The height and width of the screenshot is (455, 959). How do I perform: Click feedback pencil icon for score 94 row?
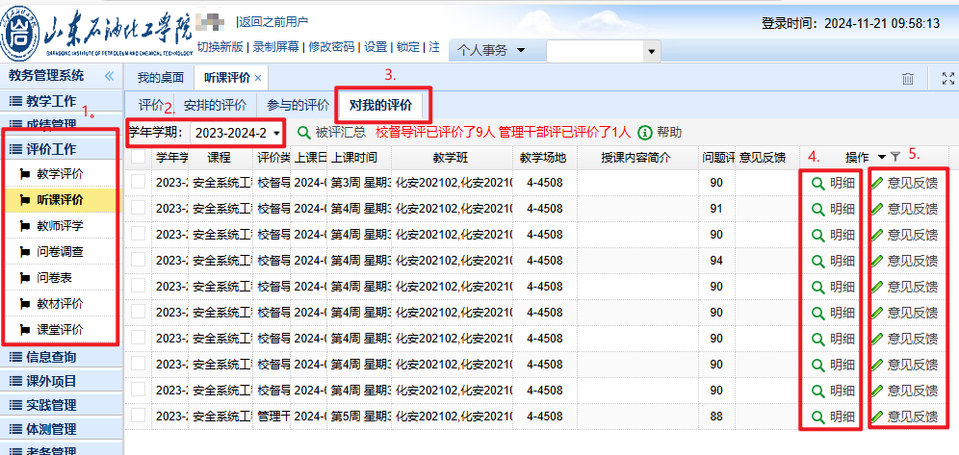pyautogui.click(x=876, y=260)
